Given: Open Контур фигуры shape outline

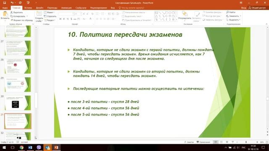Looking at the screenshot, I should click(212, 16).
